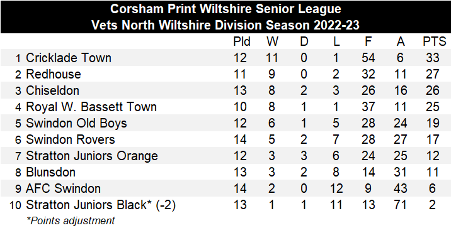Select the L column header
The width and height of the screenshot is (451, 228).
pos(336,42)
